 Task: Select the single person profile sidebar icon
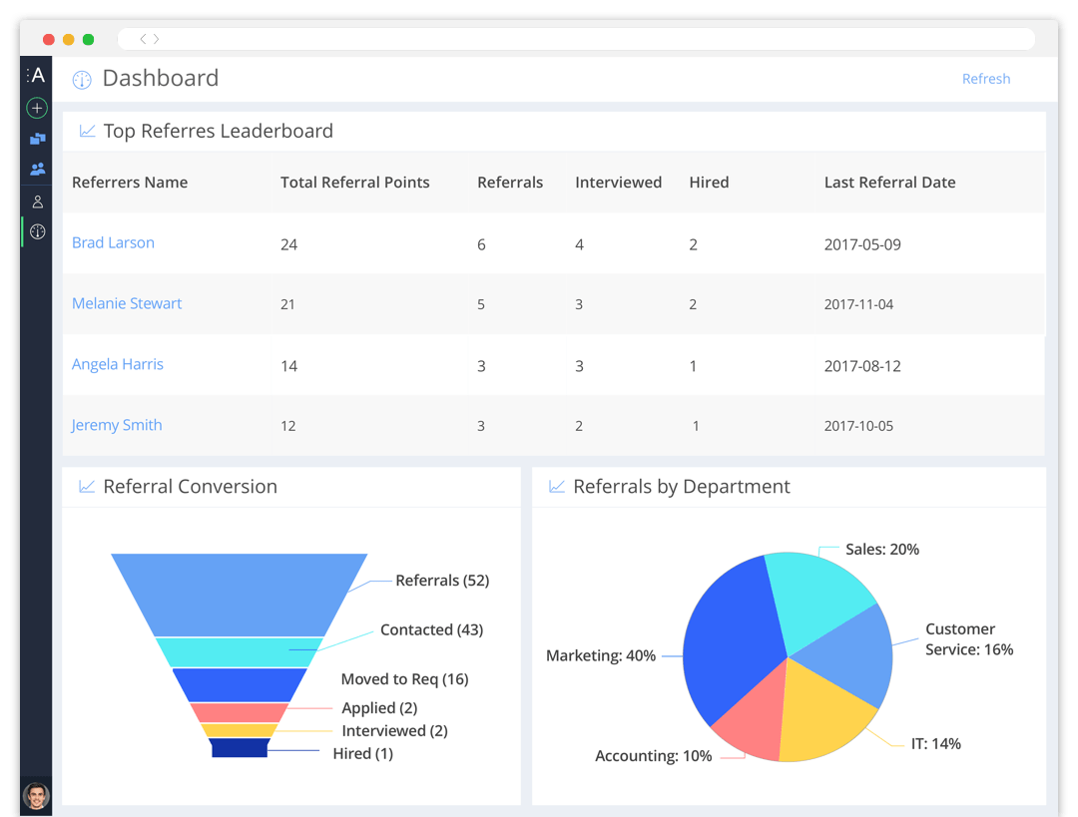tap(37, 202)
